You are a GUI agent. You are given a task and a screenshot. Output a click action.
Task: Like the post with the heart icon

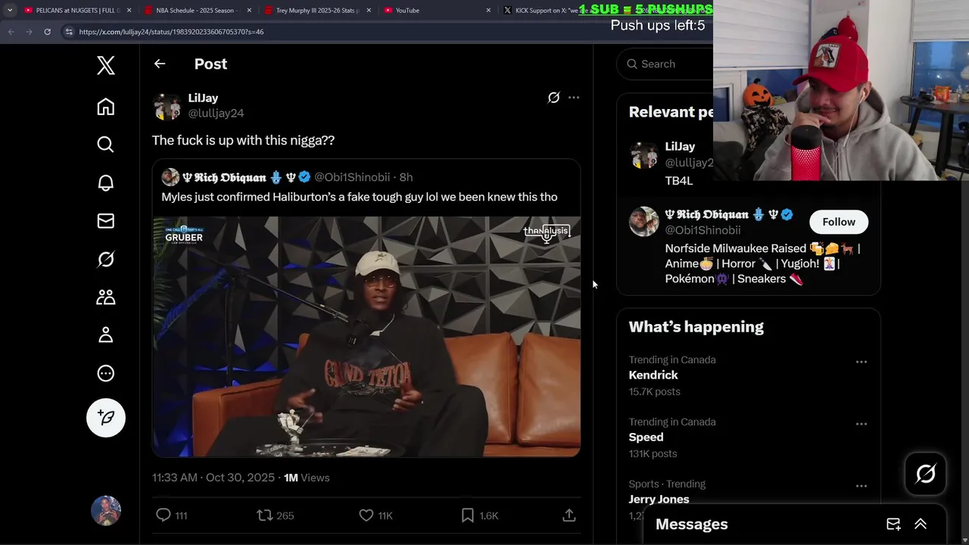point(366,515)
